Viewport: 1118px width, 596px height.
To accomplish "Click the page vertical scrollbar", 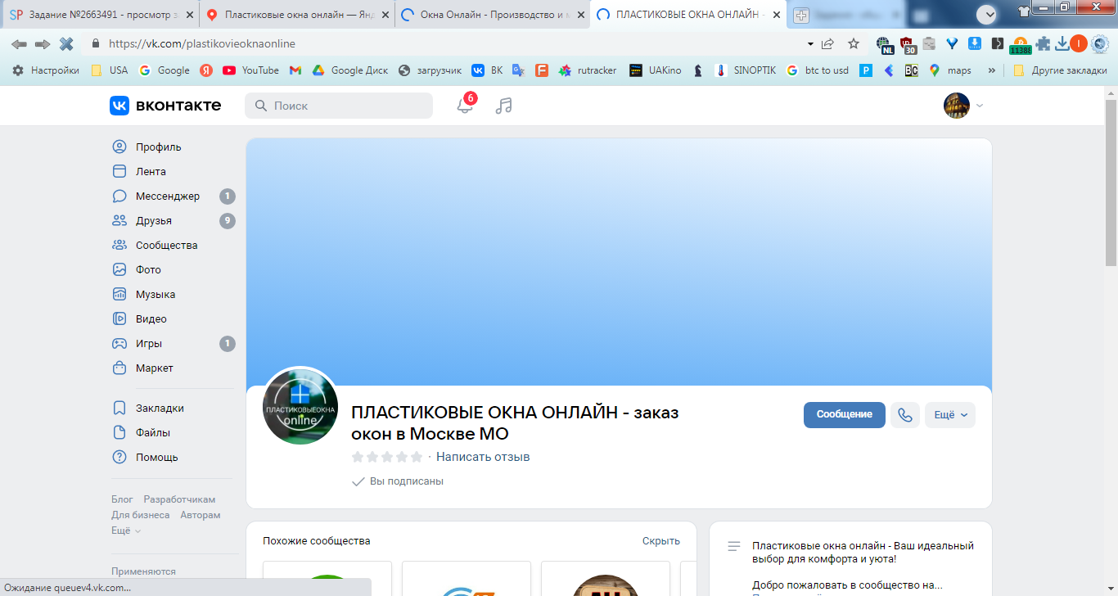I will [x=1111, y=183].
